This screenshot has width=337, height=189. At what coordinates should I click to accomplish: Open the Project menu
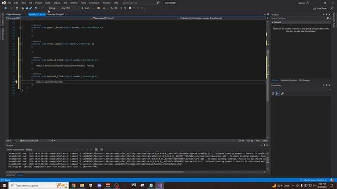(x=38, y=3)
